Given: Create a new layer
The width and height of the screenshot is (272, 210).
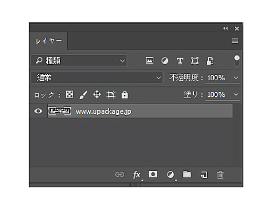Looking at the screenshot, I should click(204, 174).
